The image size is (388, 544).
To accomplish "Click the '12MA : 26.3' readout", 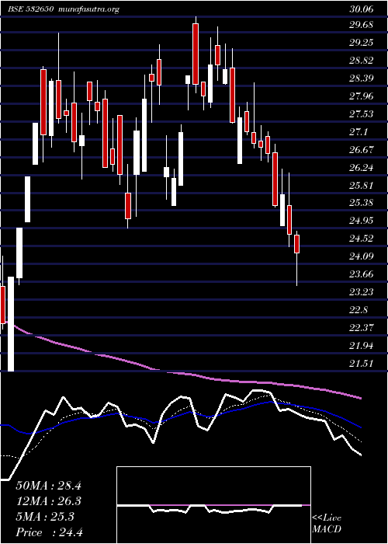I will point(48,501).
